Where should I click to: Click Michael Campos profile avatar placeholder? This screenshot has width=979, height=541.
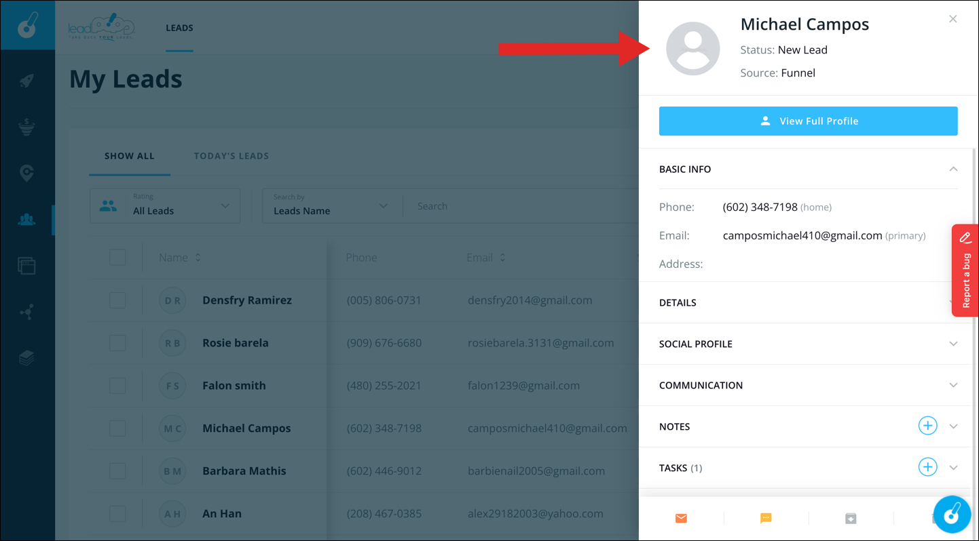point(693,48)
